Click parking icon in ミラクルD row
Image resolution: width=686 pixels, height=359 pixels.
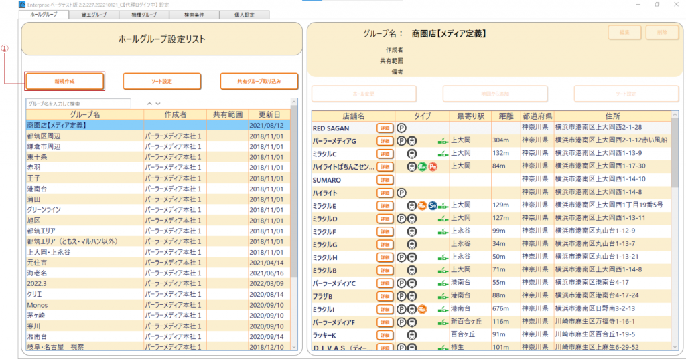401,219
